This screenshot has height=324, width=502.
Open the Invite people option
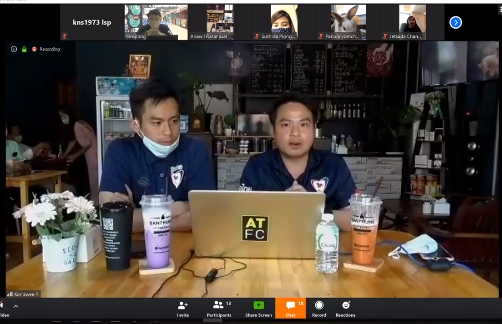182,308
